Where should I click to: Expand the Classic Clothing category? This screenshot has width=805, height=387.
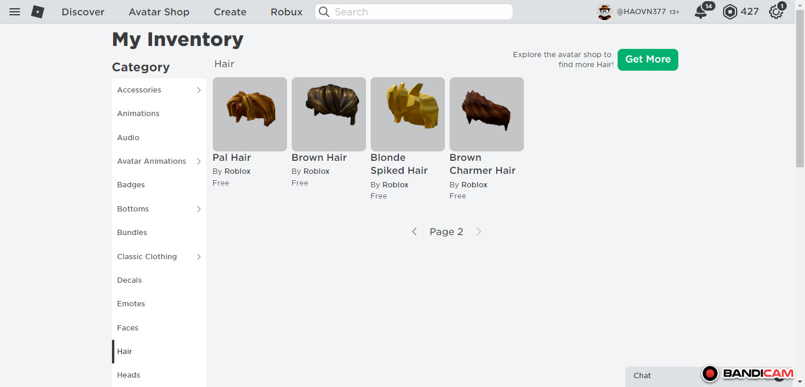click(199, 257)
